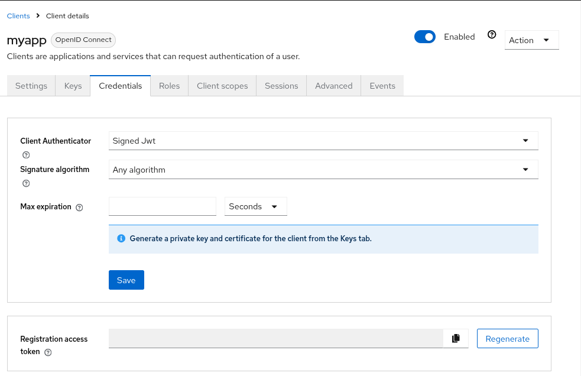Navigate to Clients breadcrumb link
Viewport: 581px width, 376px height.
click(18, 16)
